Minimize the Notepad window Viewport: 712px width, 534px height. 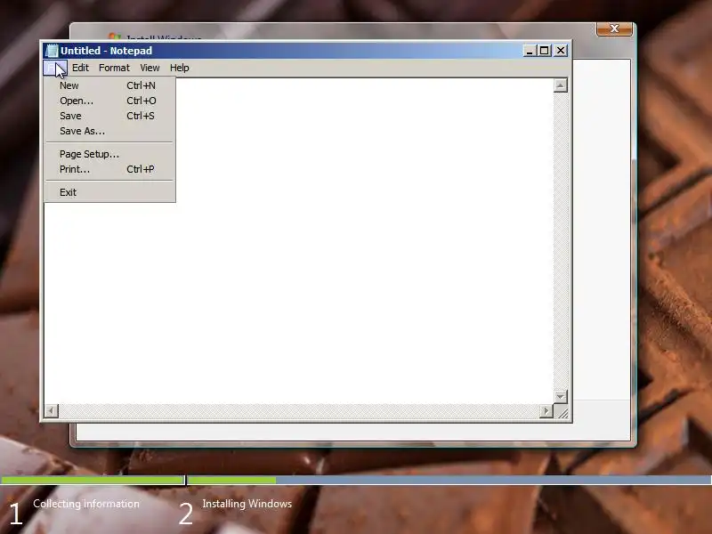click(530, 51)
